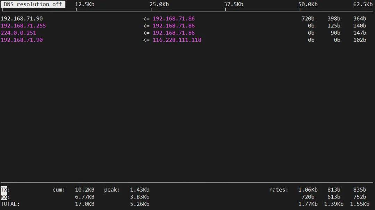Select the 224.0.0.251 multicast host entry

[18, 33]
